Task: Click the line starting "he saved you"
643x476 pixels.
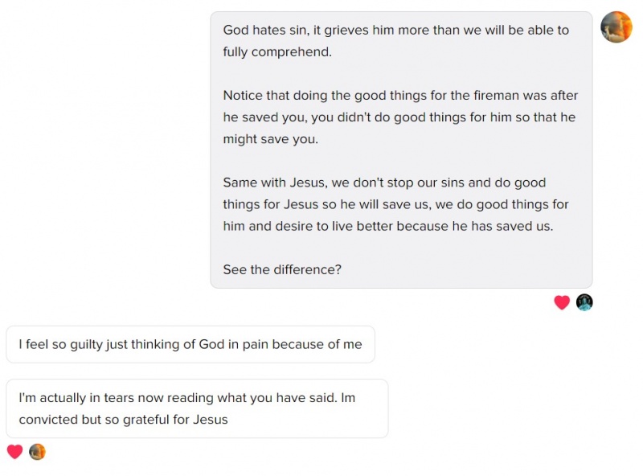Action: coord(399,117)
